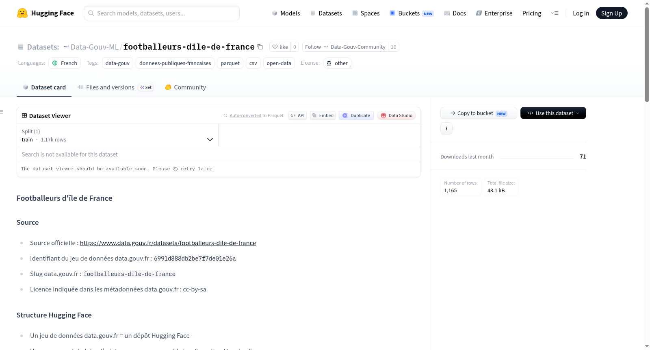Click the Dataset Viewer table icon
This screenshot has width=650, height=350.
tap(24, 116)
